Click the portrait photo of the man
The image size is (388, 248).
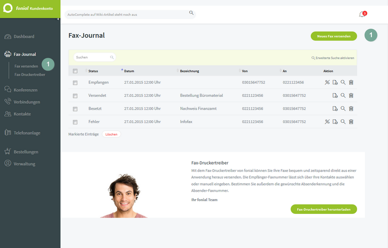pyautogui.click(x=124, y=196)
